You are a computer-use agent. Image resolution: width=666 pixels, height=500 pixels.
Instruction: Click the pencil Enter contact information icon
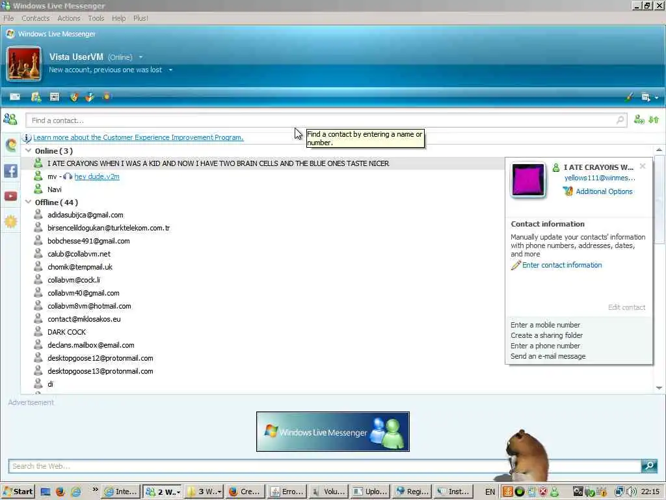[x=516, y=266]
